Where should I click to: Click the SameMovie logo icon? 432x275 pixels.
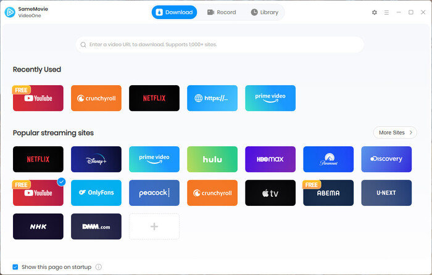10,12
